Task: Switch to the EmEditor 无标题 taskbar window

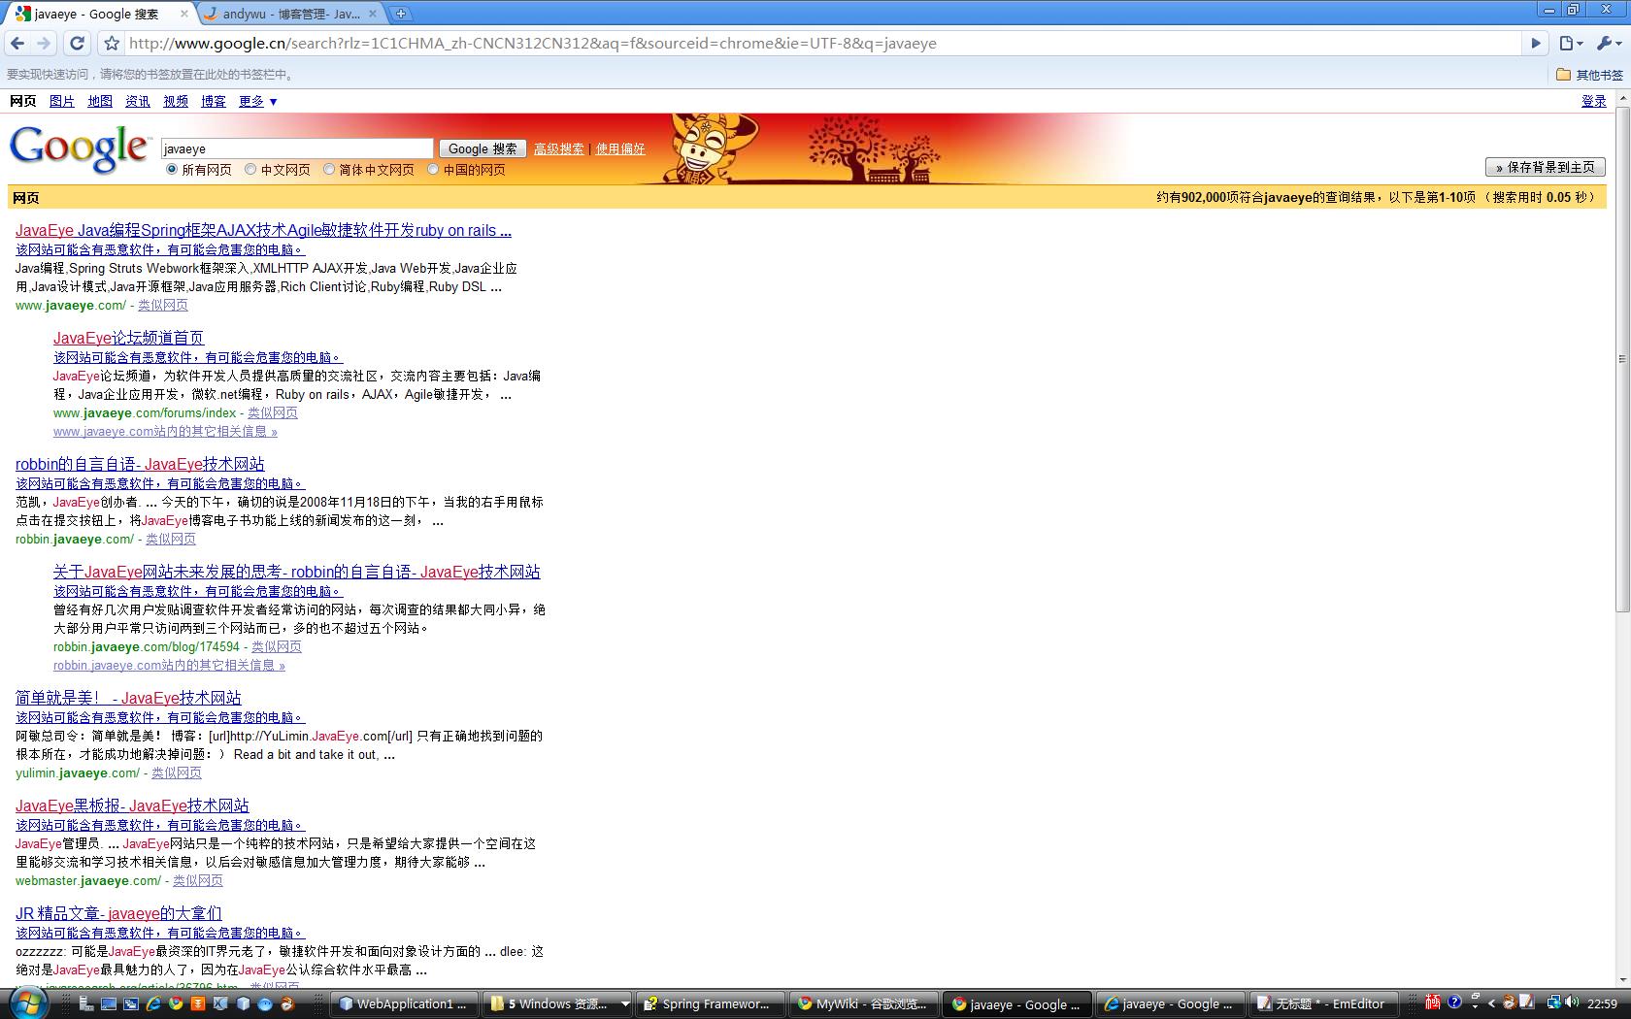Action: pyautogui.click(x=1322, y=1003)
